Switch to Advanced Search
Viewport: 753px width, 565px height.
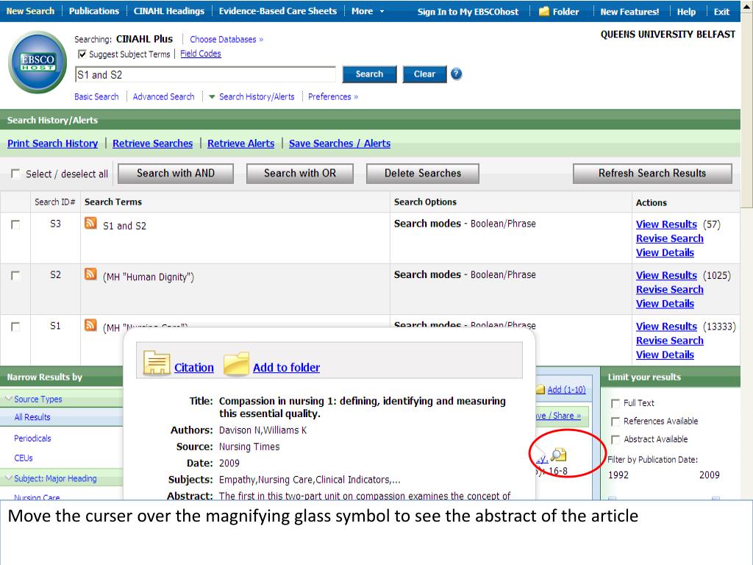pos(164,96)
